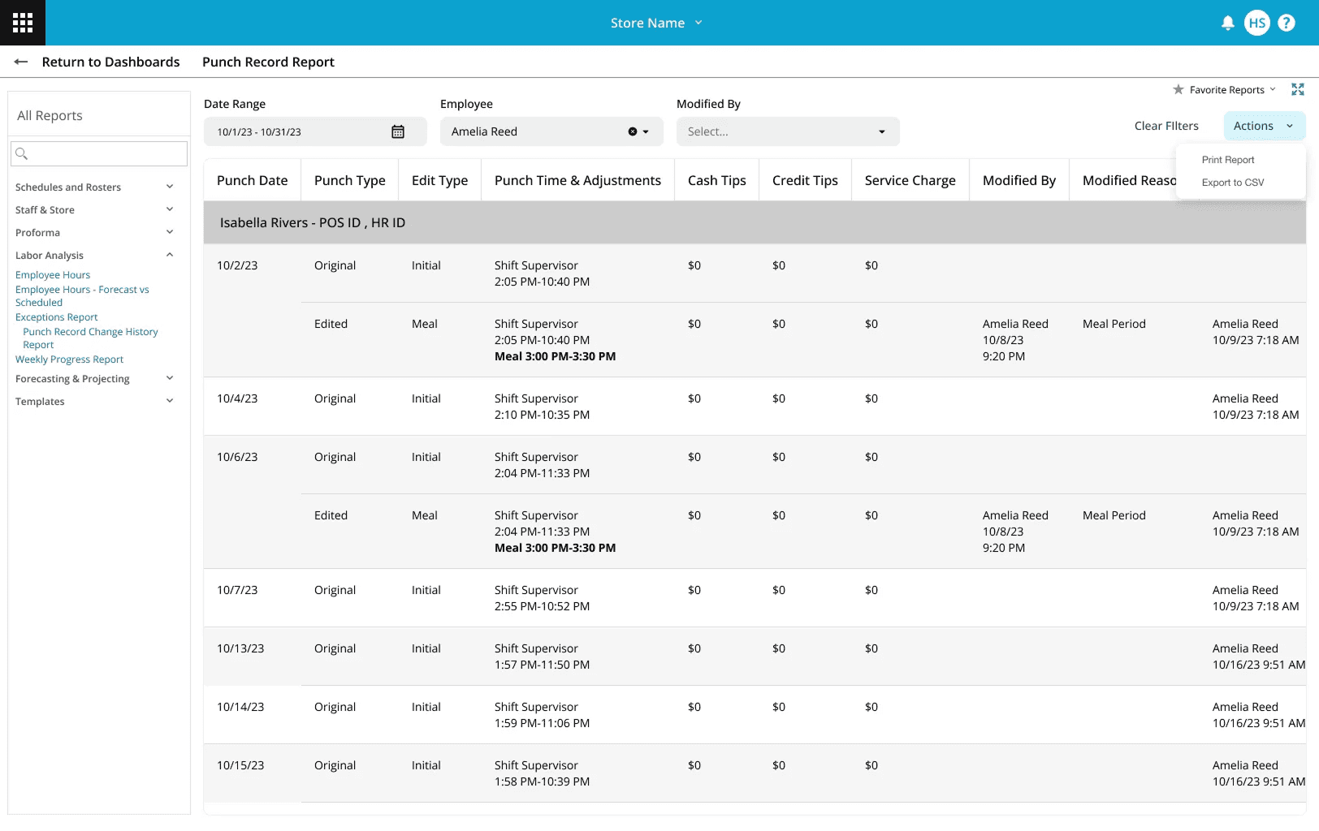Click the back arrow beside Return to Dashboards

point(21,62)
